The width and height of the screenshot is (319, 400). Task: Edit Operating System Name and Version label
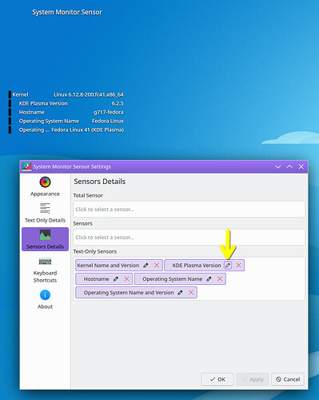point(180,293)
